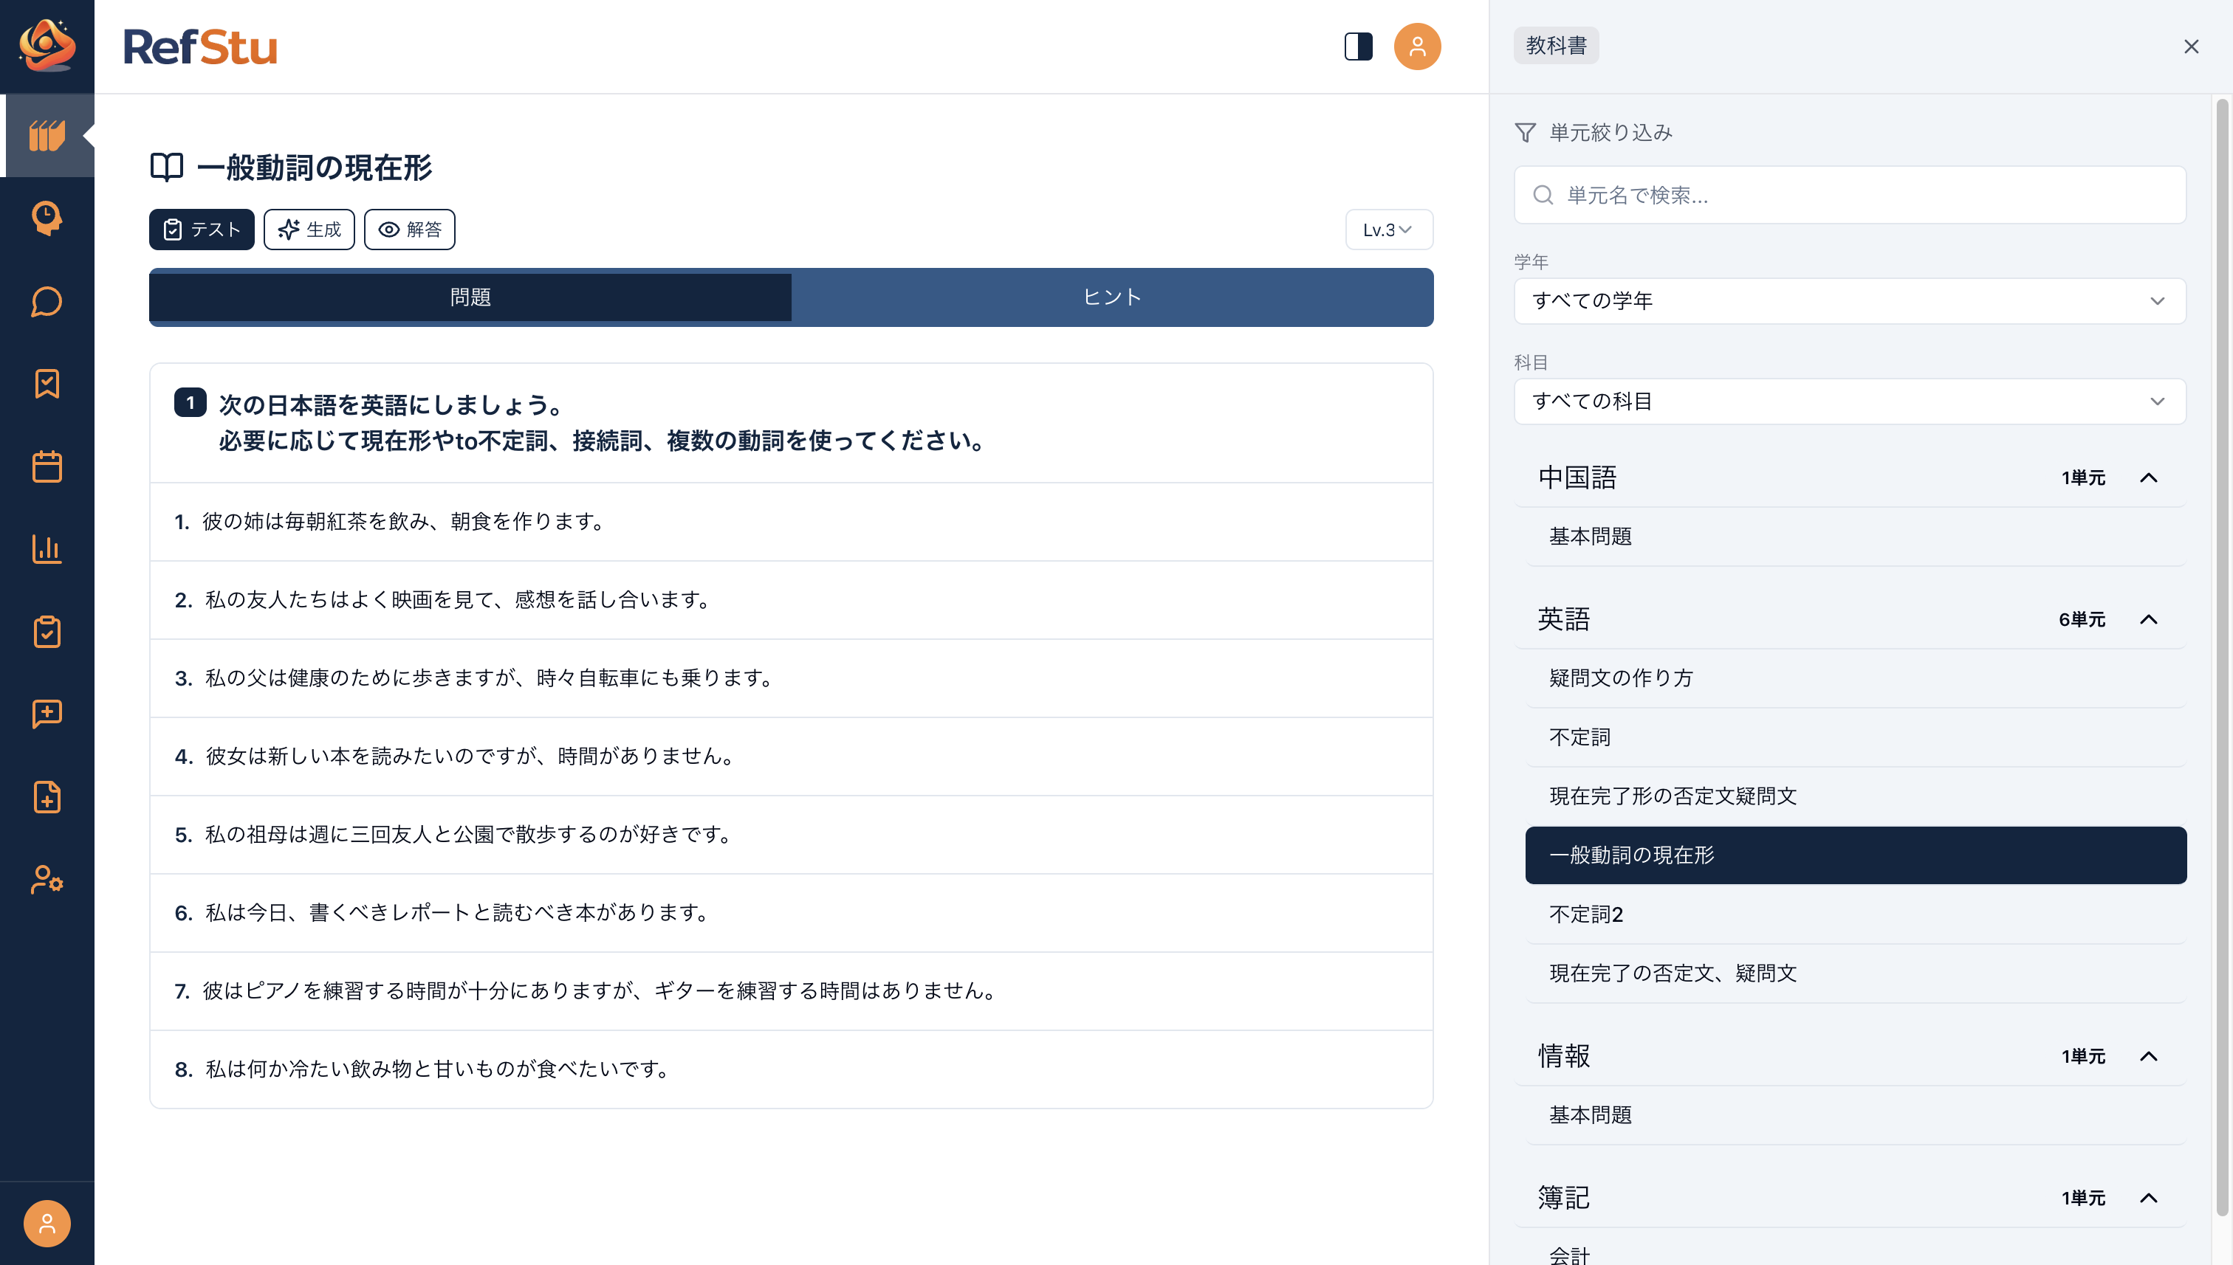This screenshot has width=2233, height=1265.
Task: Open the bookmark-check icon in sidebar
Action: pos(47,384)
